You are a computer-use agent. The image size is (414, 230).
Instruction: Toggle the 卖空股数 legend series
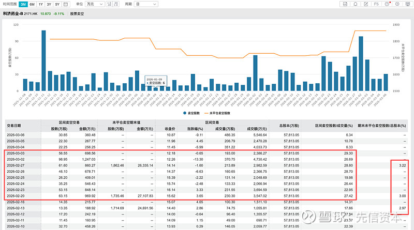pyautogui.click(x=193, y=112)
